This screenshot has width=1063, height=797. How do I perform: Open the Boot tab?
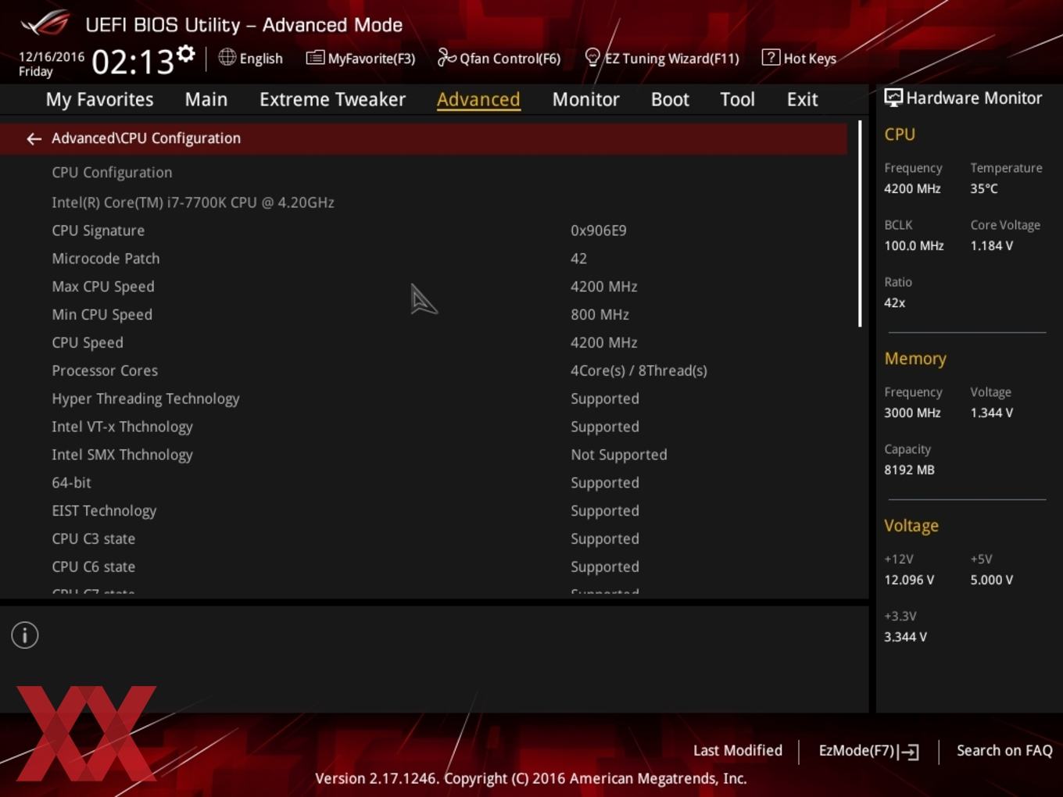click(670, 100)
